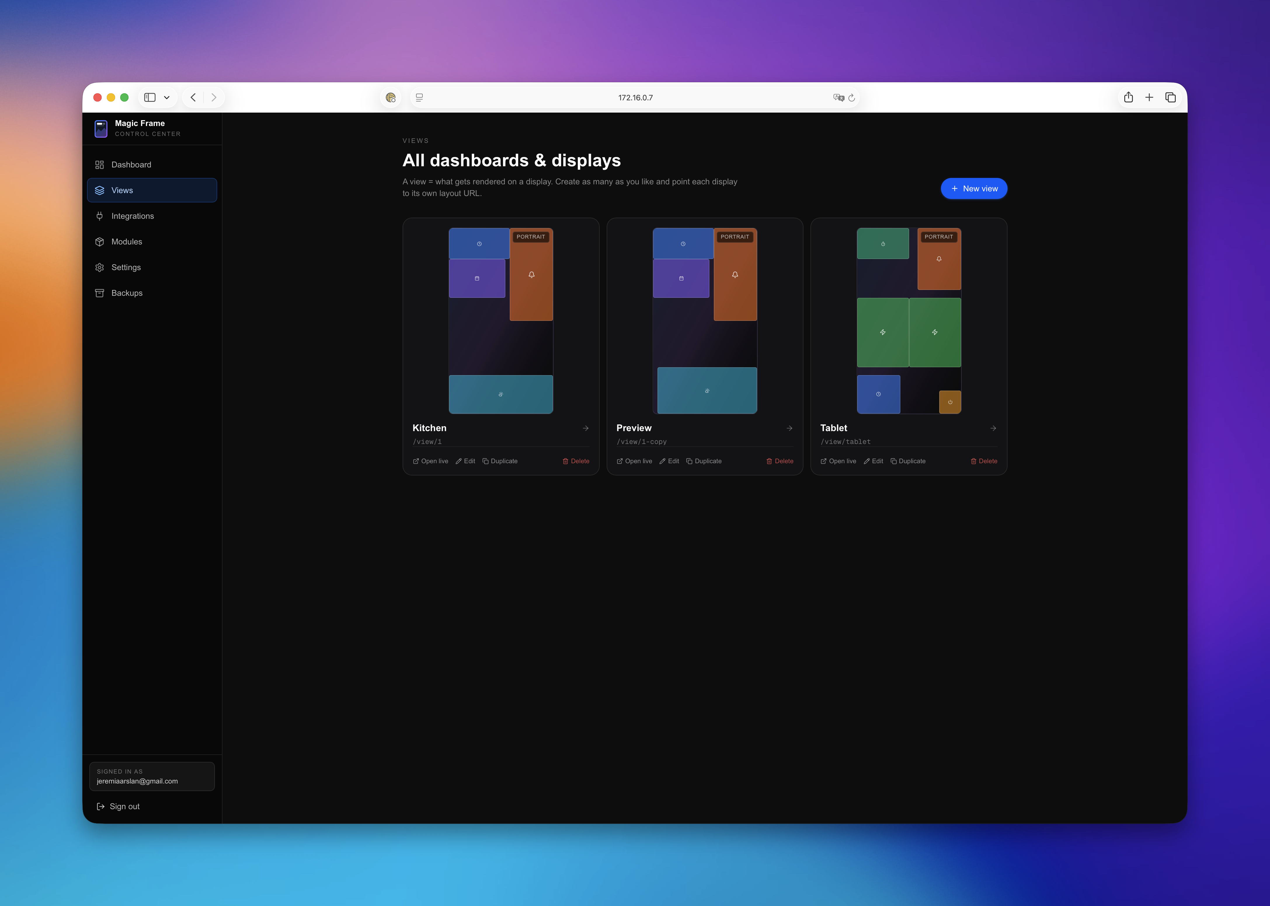Delete the Preview view

pos(780,461)
